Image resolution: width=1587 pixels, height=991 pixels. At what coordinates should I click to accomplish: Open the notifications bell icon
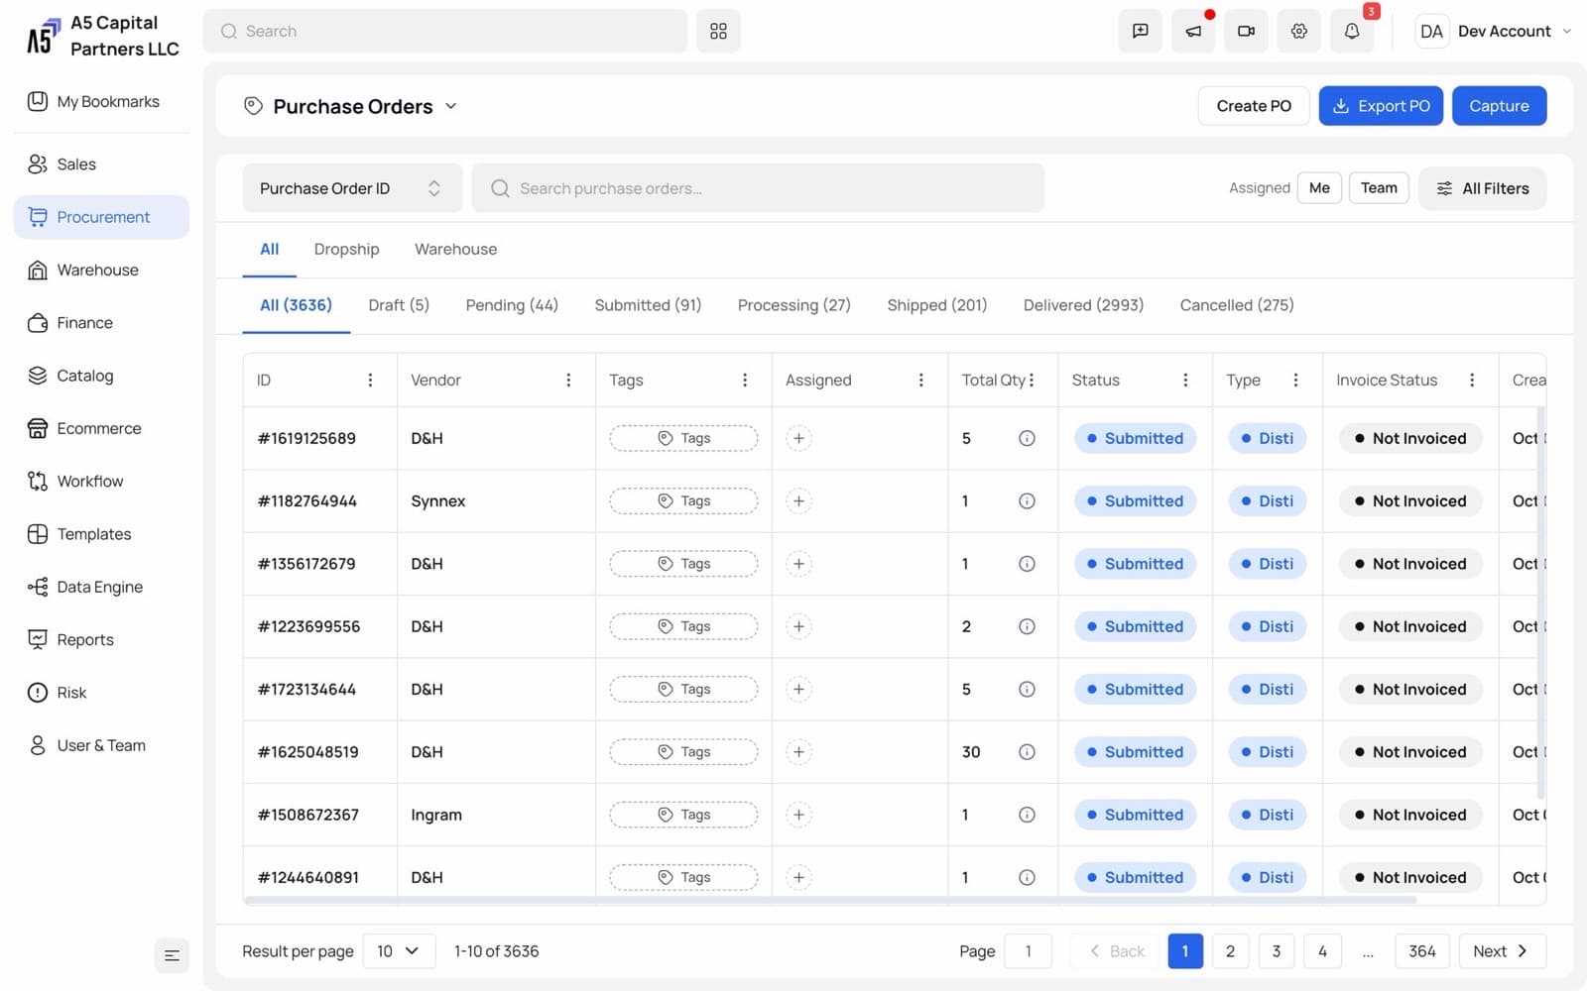(x=1351, y=31)
